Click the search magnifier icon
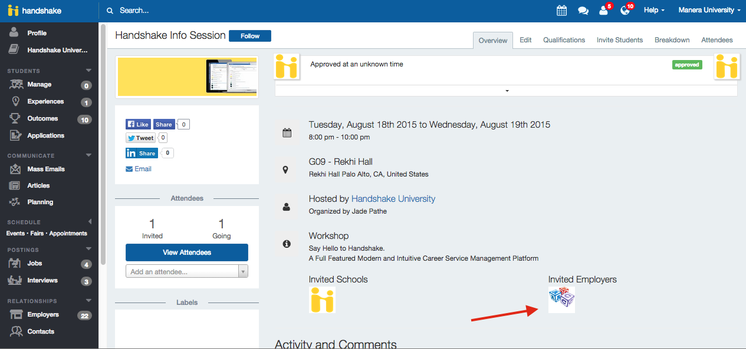Screen dimensions: 746x349 pos(110,11)
